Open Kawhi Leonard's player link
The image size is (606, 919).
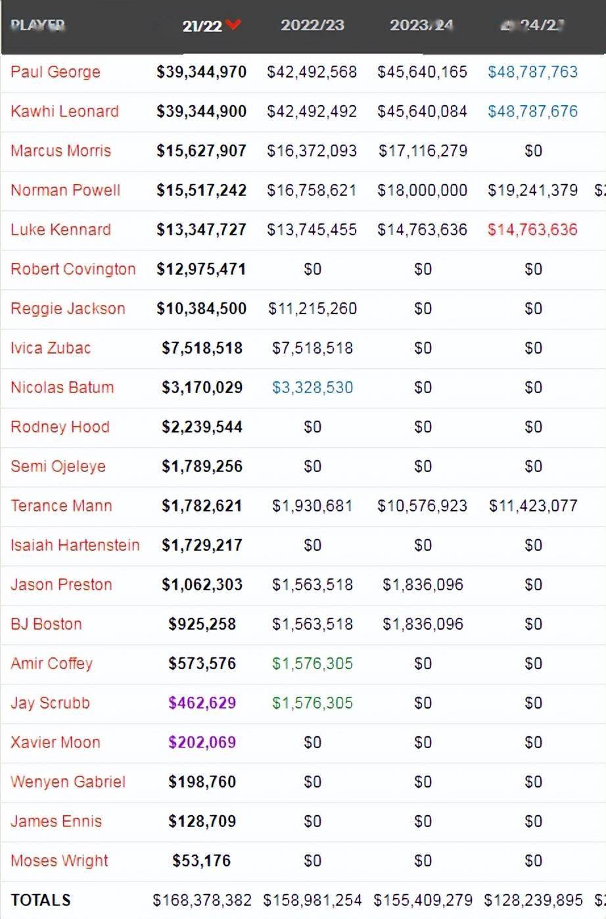pos(64,111)
